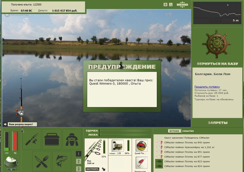Open the tackle box icon
Image resolution: width=244 pixels, height=172 pixels.
52,139
